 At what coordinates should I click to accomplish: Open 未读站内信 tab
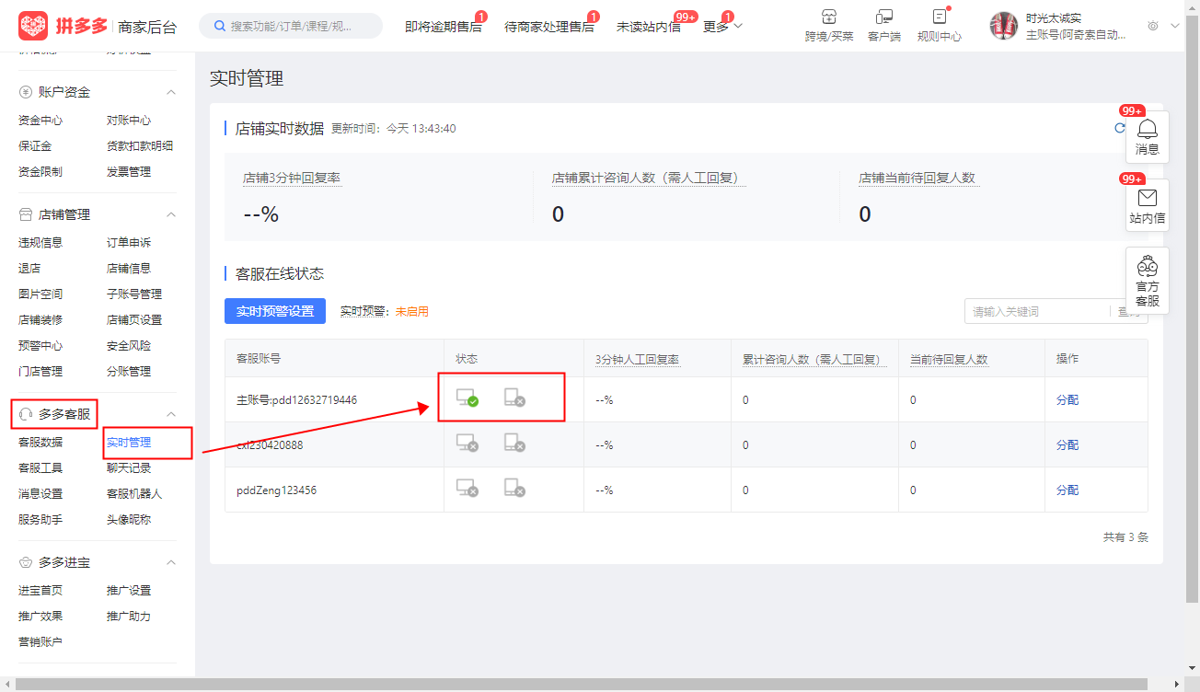click(x=649, y=27)
